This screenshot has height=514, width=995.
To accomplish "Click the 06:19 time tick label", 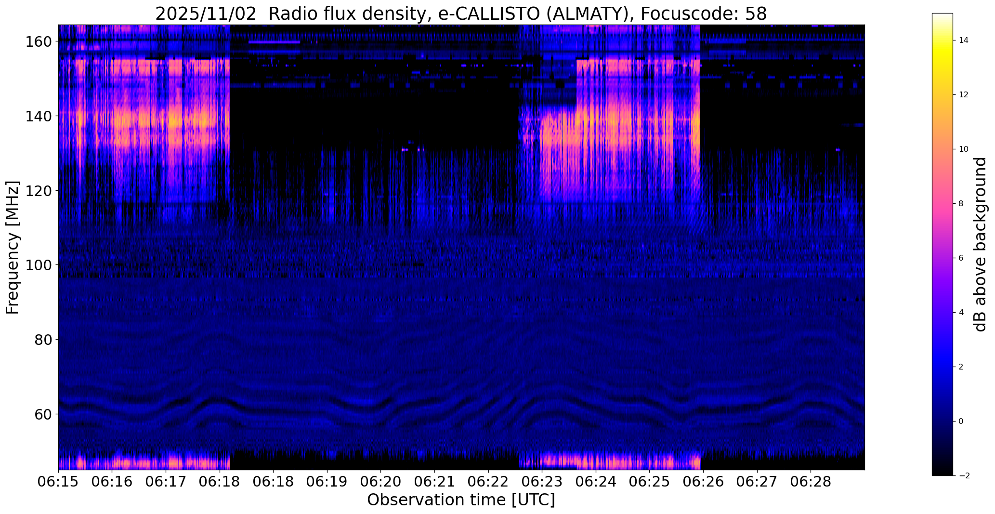I will click(327, 482).
